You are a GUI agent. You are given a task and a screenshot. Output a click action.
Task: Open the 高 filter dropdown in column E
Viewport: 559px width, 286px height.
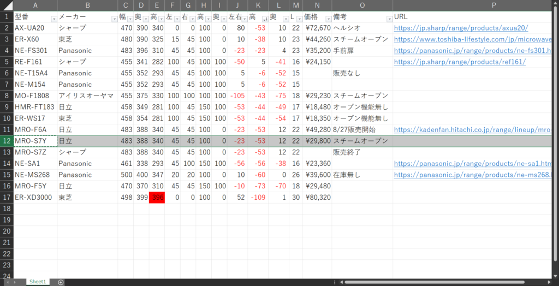pos(161,19)
